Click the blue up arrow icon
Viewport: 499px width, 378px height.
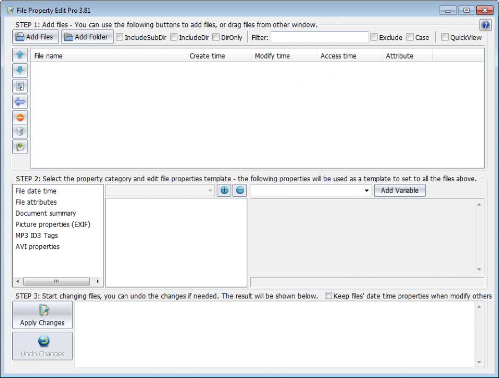click(x=20, y=55)
